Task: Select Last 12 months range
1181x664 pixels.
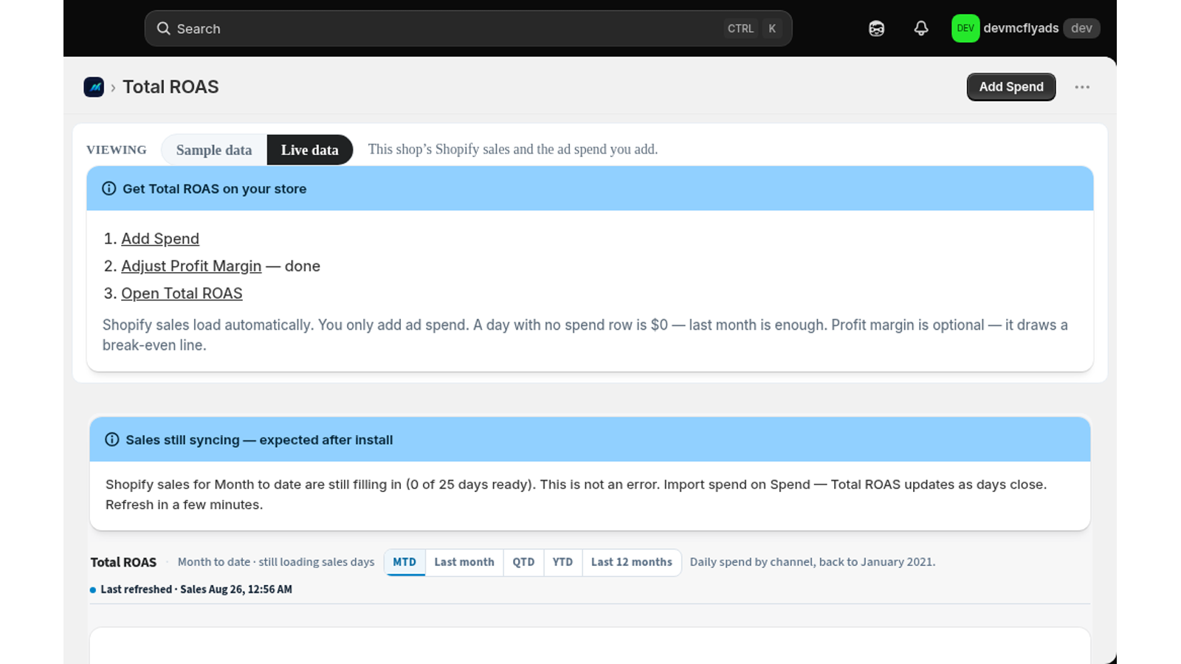Action: tap(631, 562)
